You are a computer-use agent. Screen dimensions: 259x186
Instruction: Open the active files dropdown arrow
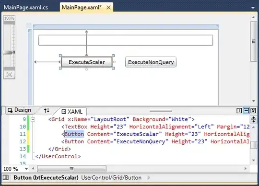(253, 8)
